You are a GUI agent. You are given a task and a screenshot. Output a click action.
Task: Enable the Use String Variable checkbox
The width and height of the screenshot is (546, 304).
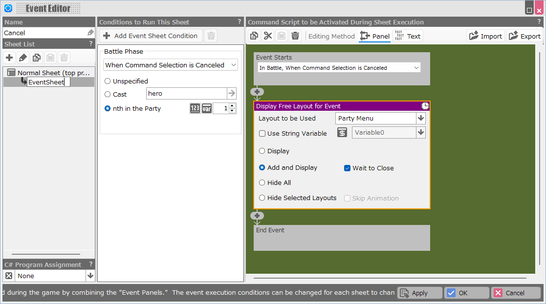click(x=262, y=133)
